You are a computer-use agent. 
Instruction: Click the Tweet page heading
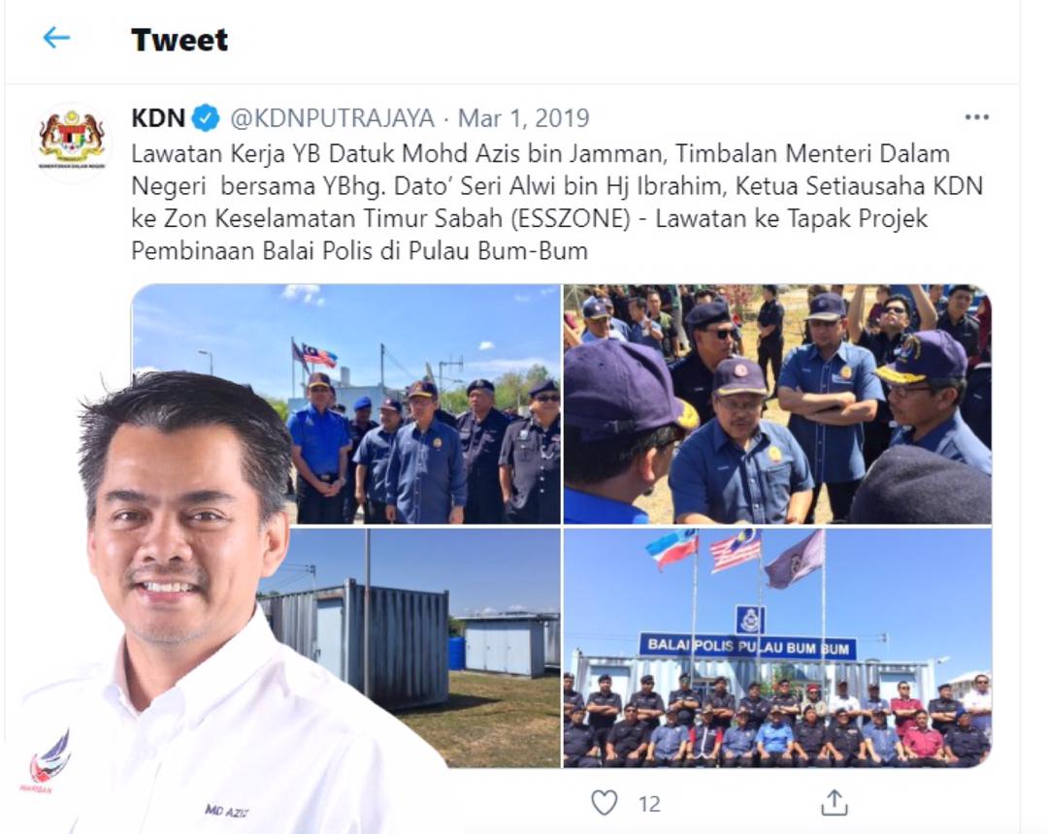tap(180, 40)
